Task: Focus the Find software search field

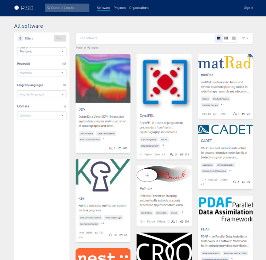Action: (146, 38)
